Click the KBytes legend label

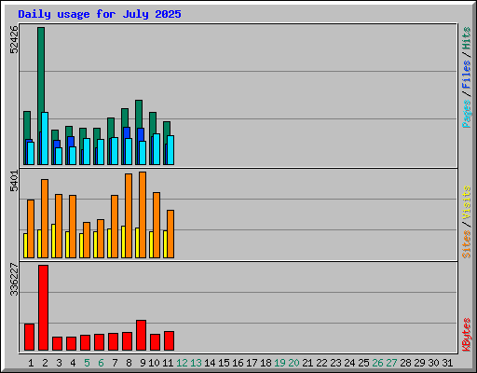coord(466,335)
